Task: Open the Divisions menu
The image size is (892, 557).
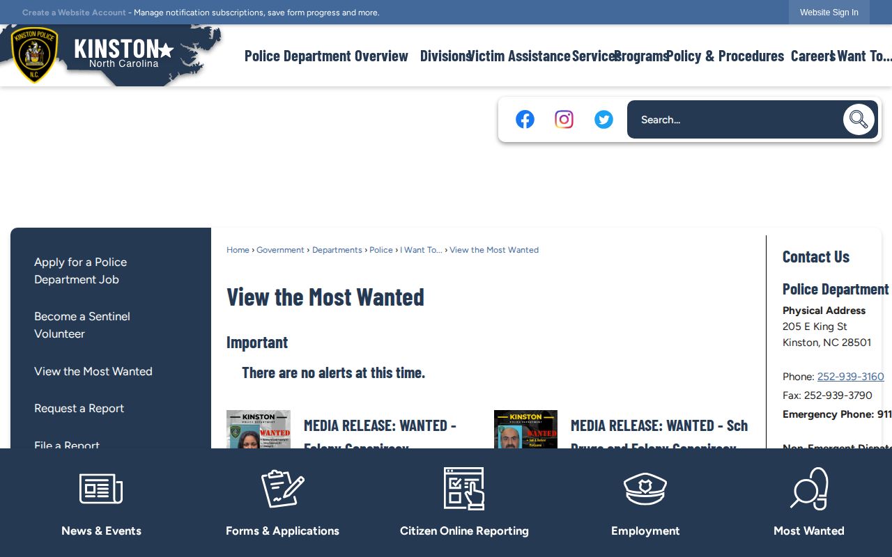Action: (x=446, y=56)
